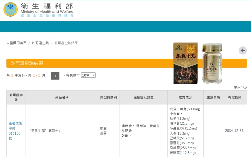Open the product bottle image
Image resolution: width=251 pixels, height=158 pixels.
212,63
